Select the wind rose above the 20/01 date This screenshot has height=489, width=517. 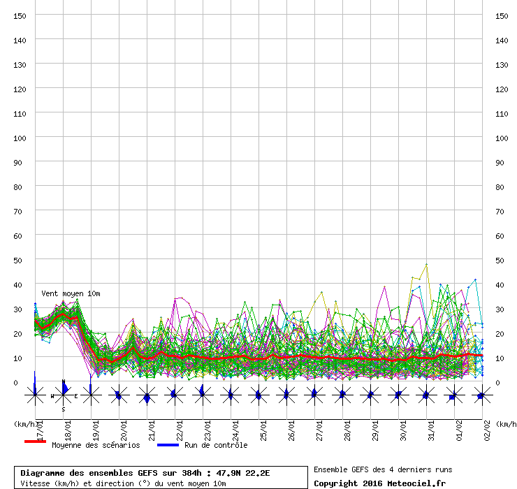119,395
